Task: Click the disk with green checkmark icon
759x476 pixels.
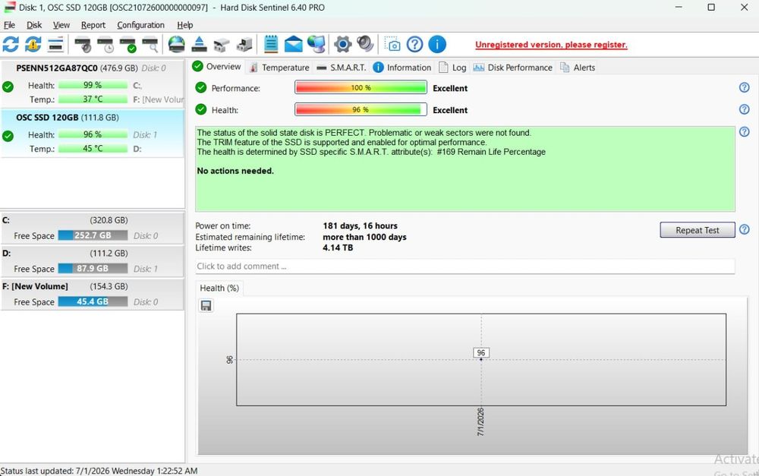Action: tap(128, 45)
